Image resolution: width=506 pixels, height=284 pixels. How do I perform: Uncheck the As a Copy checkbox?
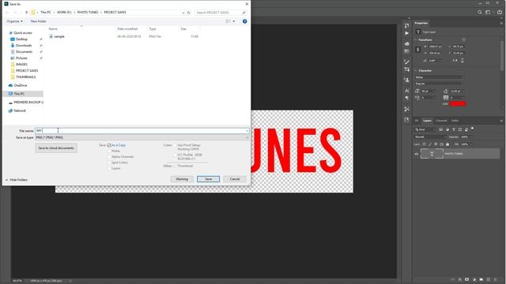pyautogui.click(x=109, y=145)
